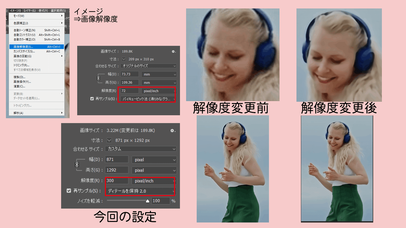Click the 解像度(R) field showing 72
The image size is (406, 228).
click(x=130, y=91)
